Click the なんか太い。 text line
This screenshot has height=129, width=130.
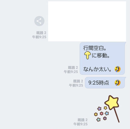[x=97, y=69]
